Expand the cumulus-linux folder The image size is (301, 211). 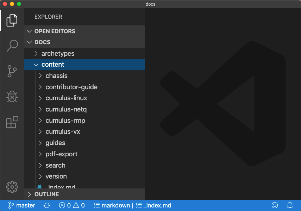[x=66, y=98]
